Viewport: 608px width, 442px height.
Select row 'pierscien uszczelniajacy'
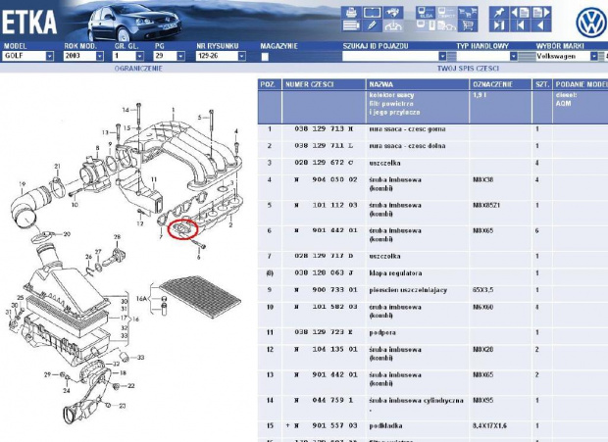pyautogui.click(x=408, y=290)
